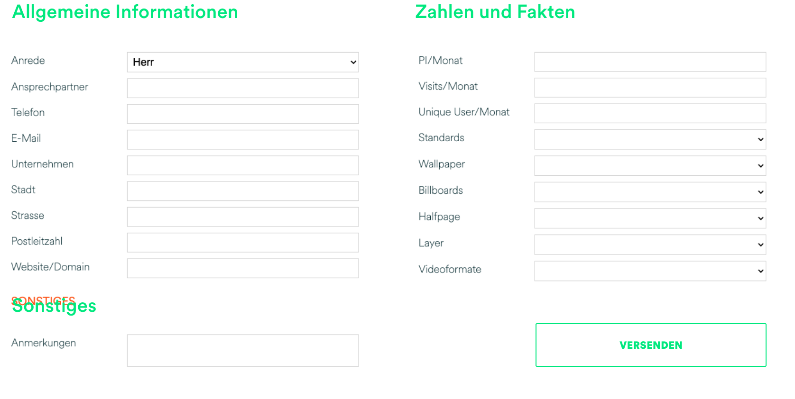This screenshot has height=399, width=795.
Task: Select the E-Mail input field
Action: [x=242, y=140]
